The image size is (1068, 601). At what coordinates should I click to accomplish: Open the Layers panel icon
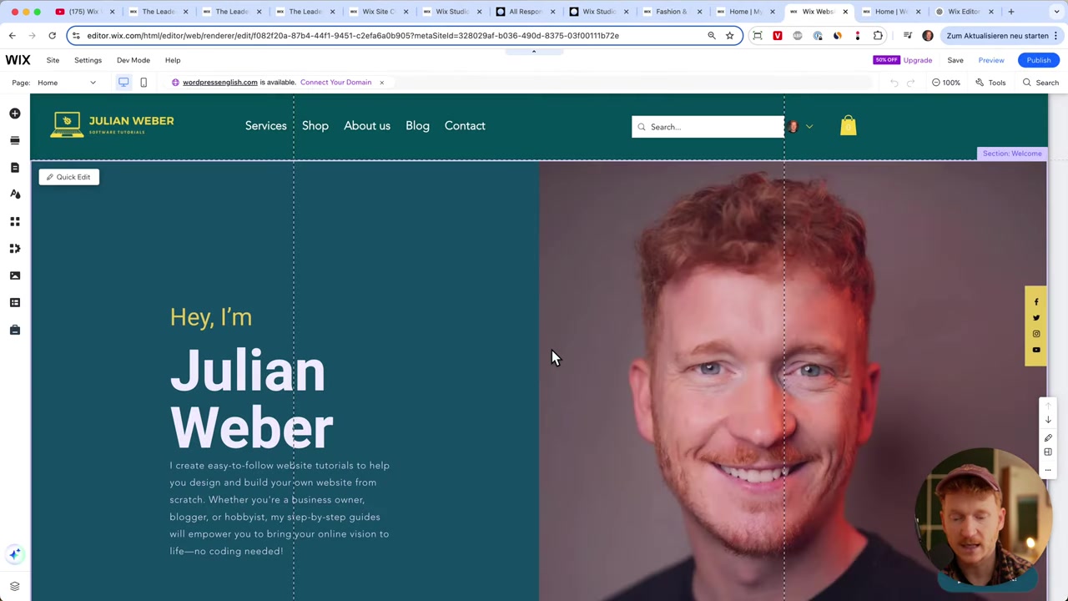(x=14, y=586)
